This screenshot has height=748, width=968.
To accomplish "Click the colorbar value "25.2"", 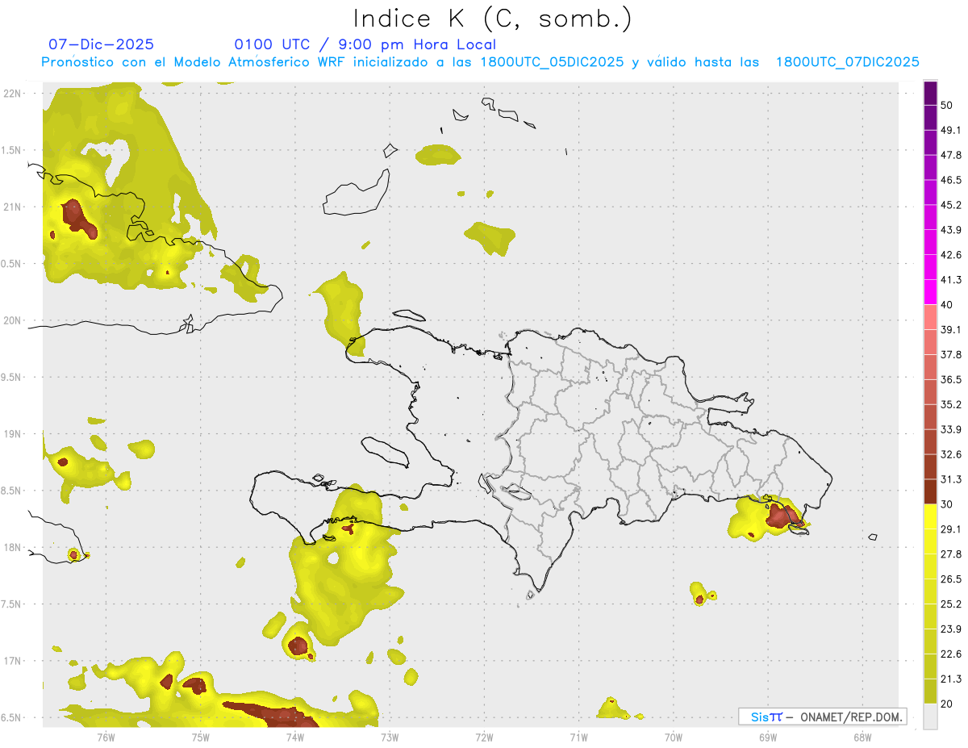I will [x=951, y=604].
